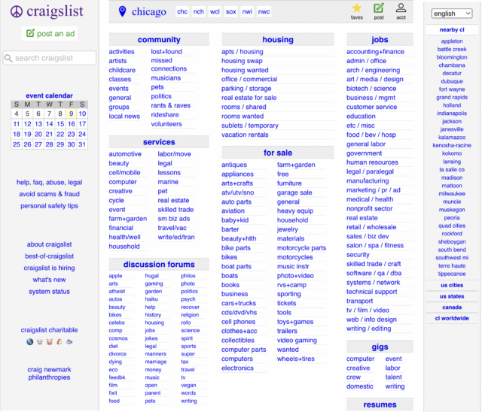Image resolution: width=482 pixels, height=412 pixels.
Task: Open the housing section header
Action: 278,40
